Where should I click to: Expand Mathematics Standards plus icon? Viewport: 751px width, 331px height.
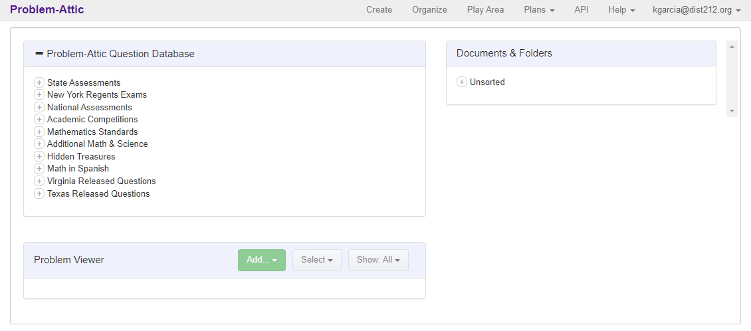point(39,132)
